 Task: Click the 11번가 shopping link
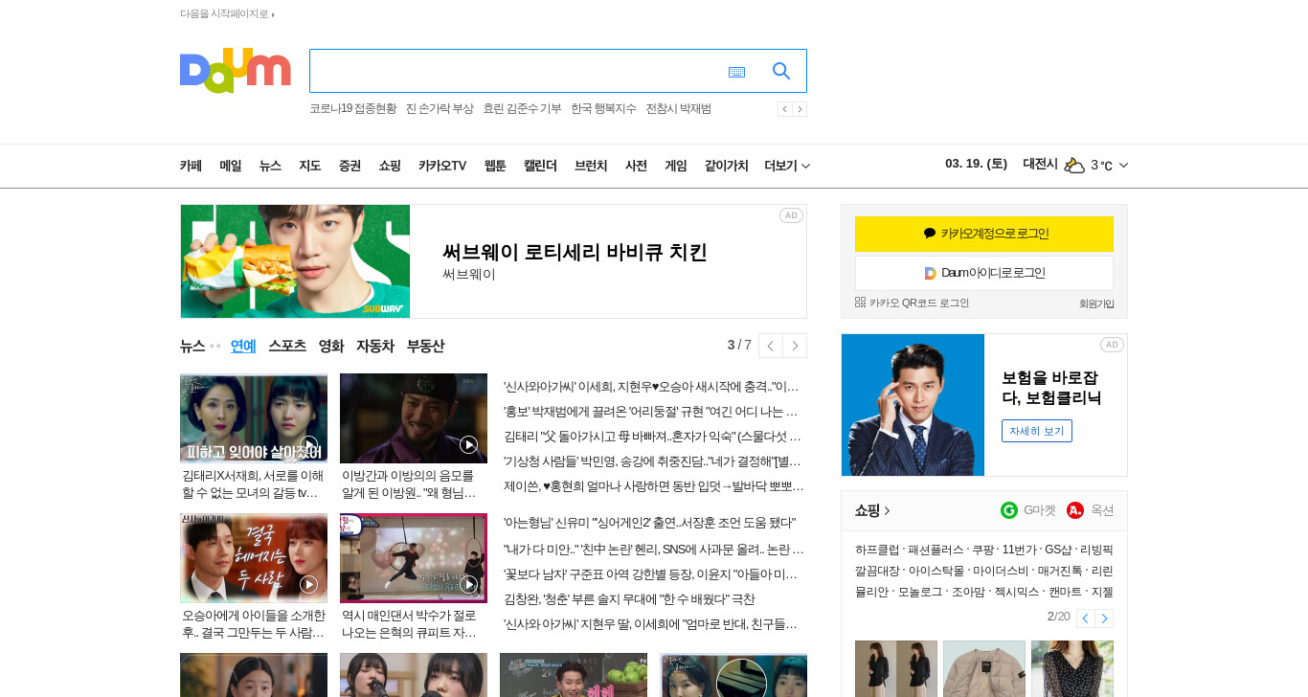1019,550
